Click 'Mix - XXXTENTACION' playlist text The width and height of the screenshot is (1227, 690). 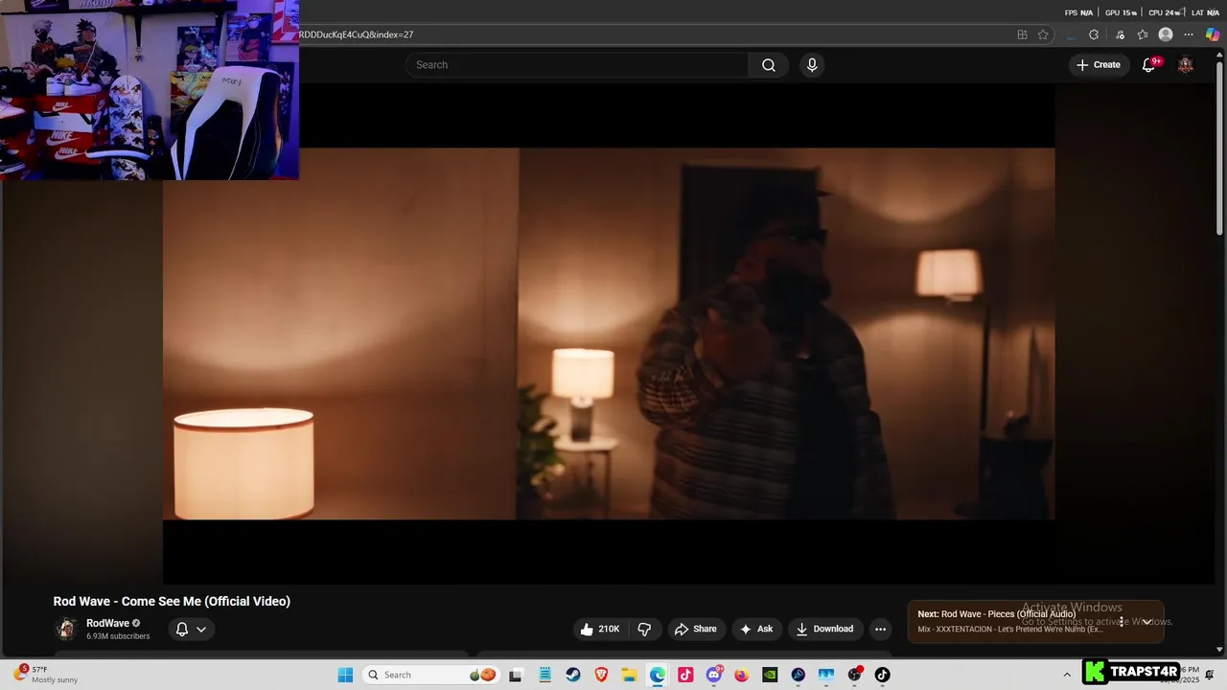(1010, 630)
